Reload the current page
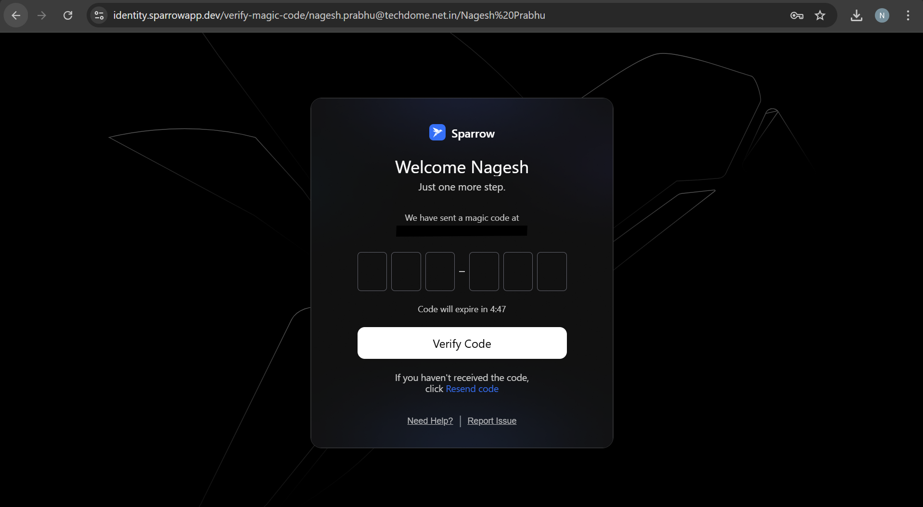The height and width of the screenshot is (507, 923). click(x=68, y=15)
